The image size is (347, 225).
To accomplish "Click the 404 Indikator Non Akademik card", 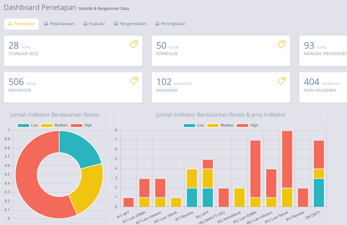I will point(323,87).
